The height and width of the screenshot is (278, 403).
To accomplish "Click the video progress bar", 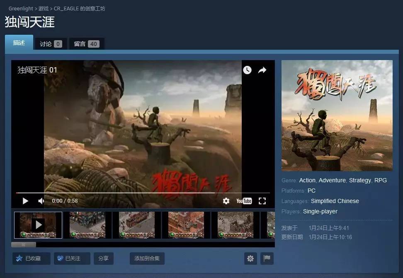I will pyautogui.click(x=143, y=192).
